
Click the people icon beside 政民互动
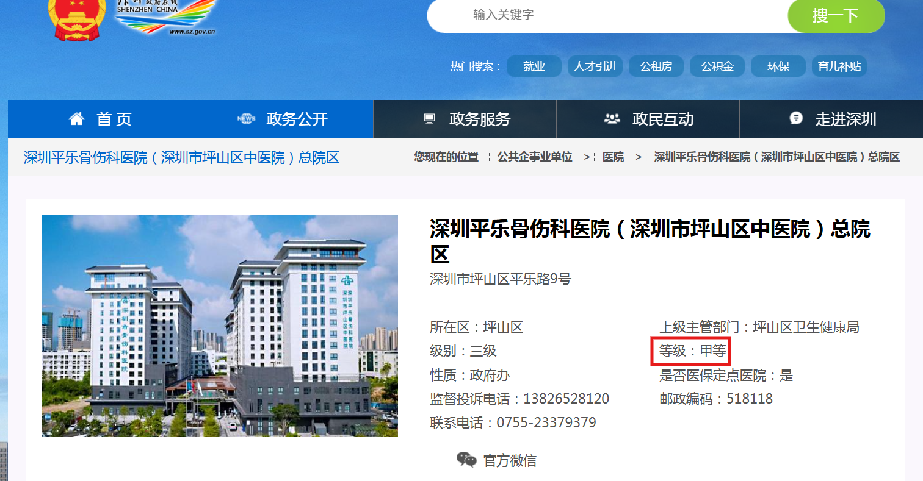612,119
